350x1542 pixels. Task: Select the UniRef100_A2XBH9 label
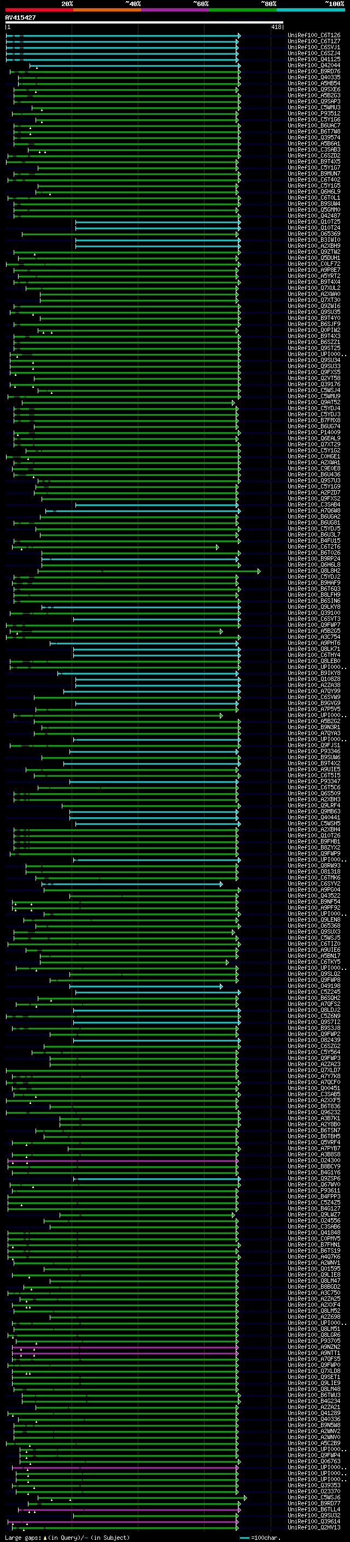(x=314, y=246)
